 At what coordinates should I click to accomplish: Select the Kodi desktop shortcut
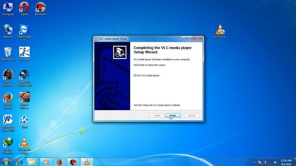(x=24, y=122)
